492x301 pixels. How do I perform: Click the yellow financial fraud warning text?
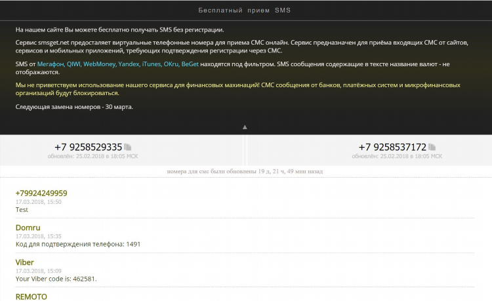coord(238,89)
